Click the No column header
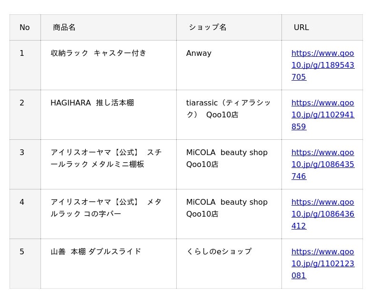This screenshot has width=381, height=303. 25,27
